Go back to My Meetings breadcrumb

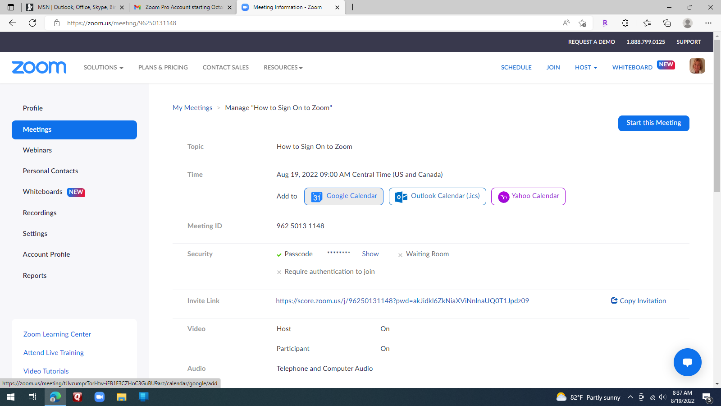(192, 108)
